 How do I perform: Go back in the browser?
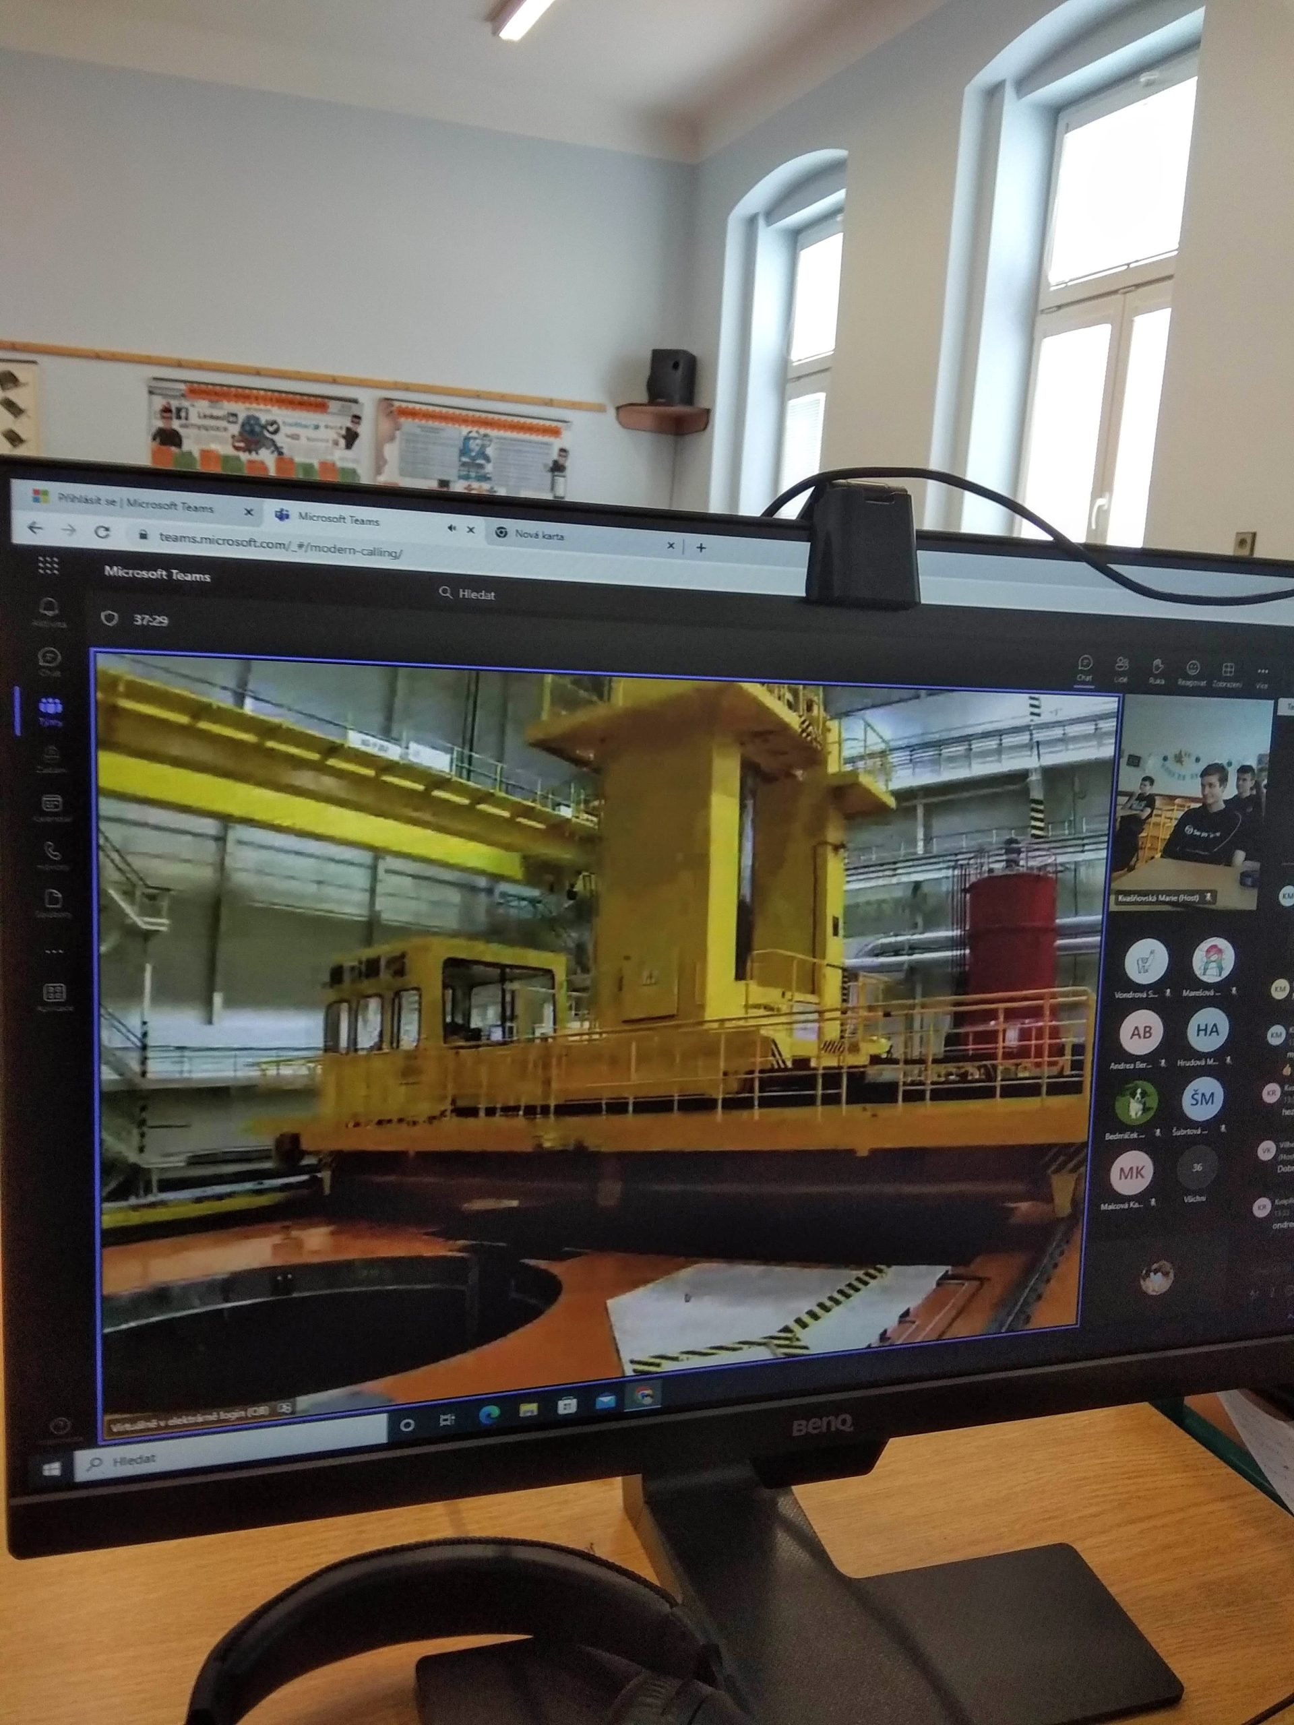[x=35, y=528]
